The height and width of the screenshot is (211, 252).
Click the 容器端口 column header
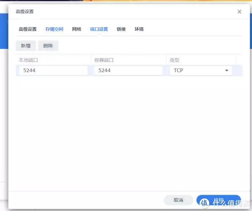click(129, 60)
